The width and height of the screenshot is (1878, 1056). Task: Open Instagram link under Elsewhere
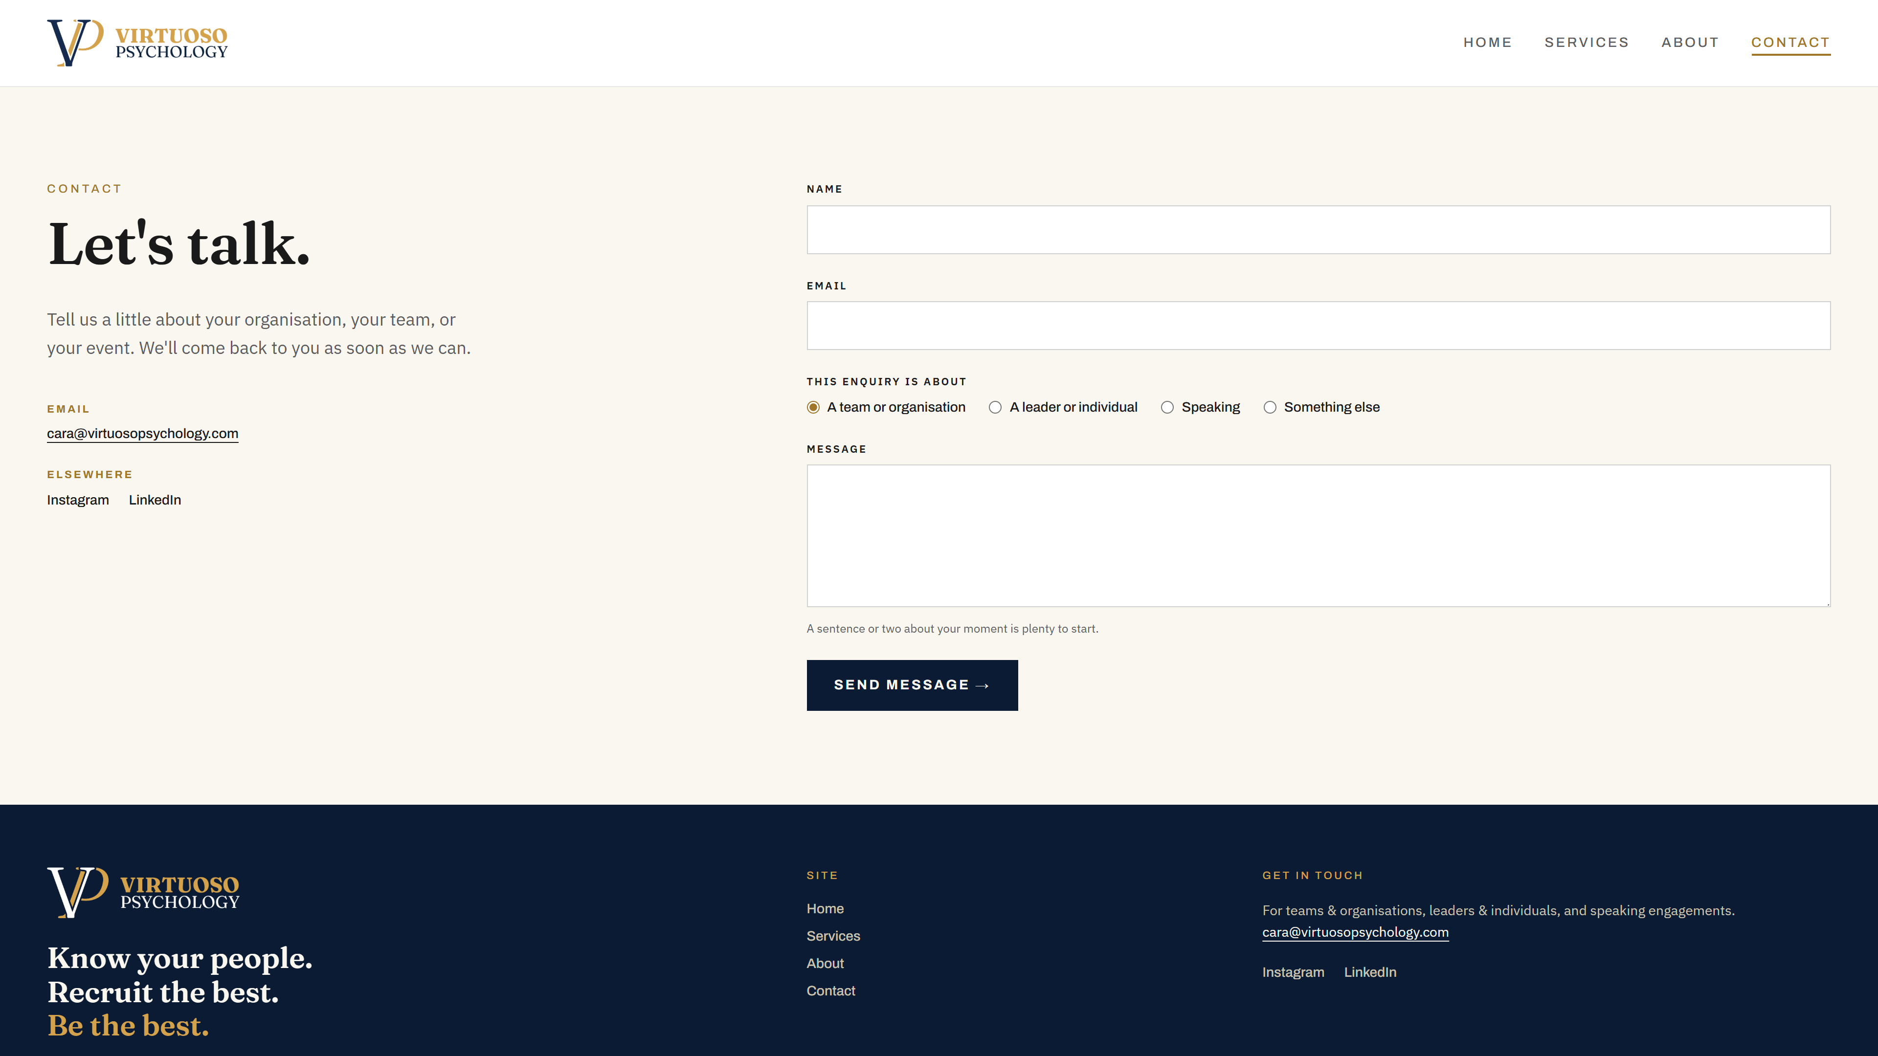[78, 500]
